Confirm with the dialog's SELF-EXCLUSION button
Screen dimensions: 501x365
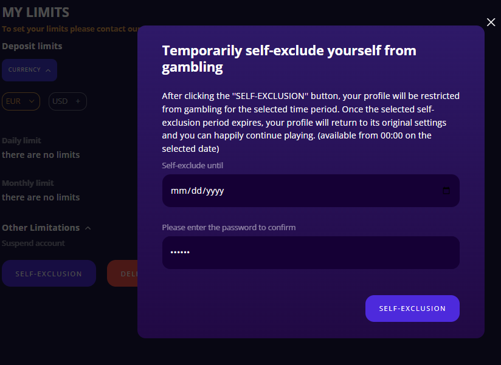point(412,309)
